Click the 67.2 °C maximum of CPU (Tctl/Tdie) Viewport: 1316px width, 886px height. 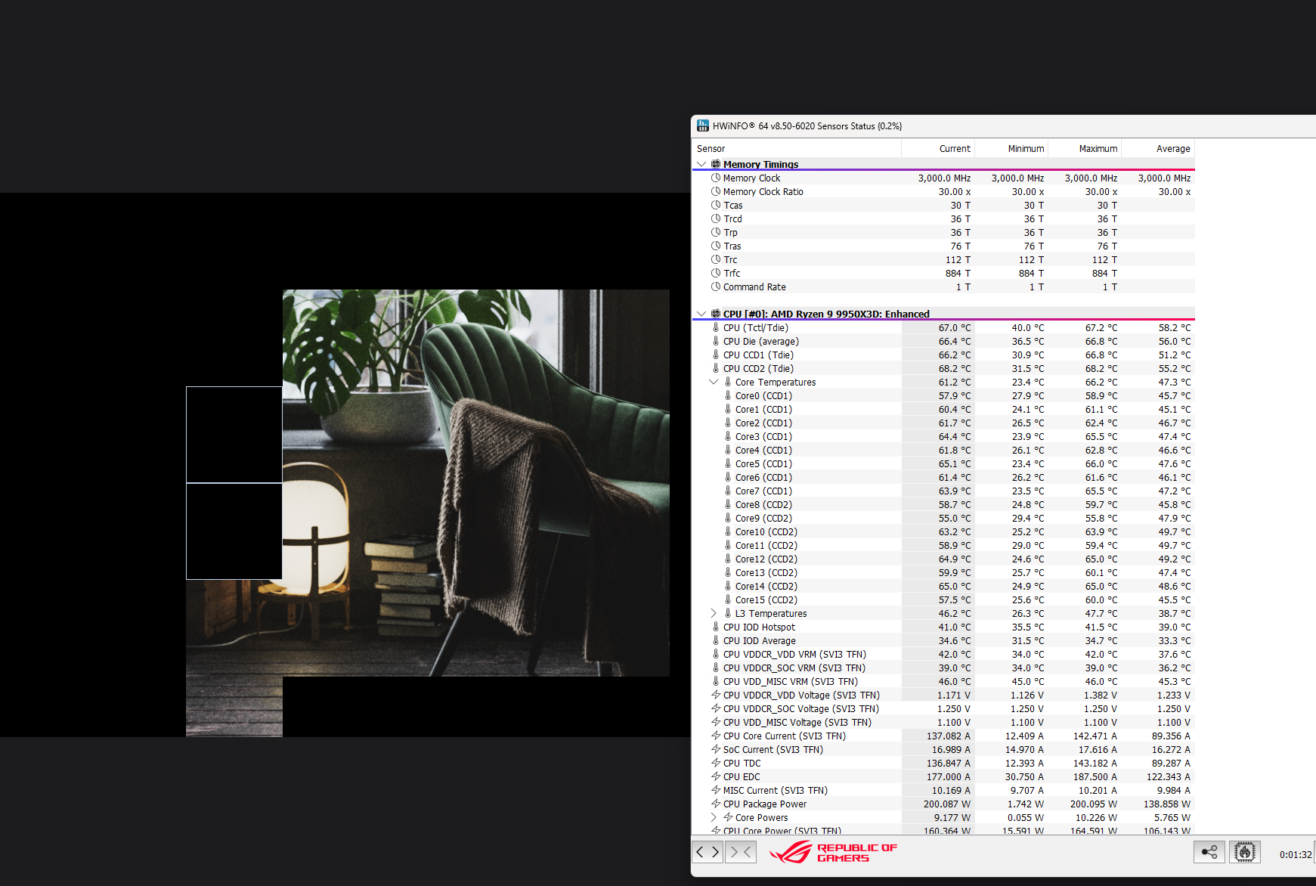click(x=1101, y=327)
